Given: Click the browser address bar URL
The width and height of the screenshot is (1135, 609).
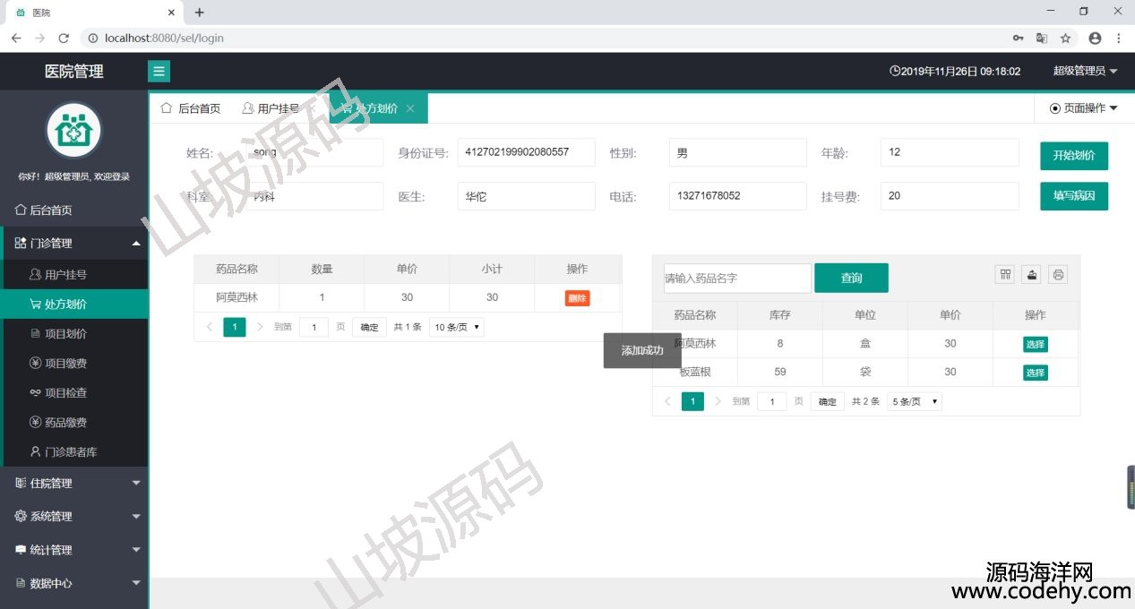Looking at the screenshot, I should click(x=164, y=39).
